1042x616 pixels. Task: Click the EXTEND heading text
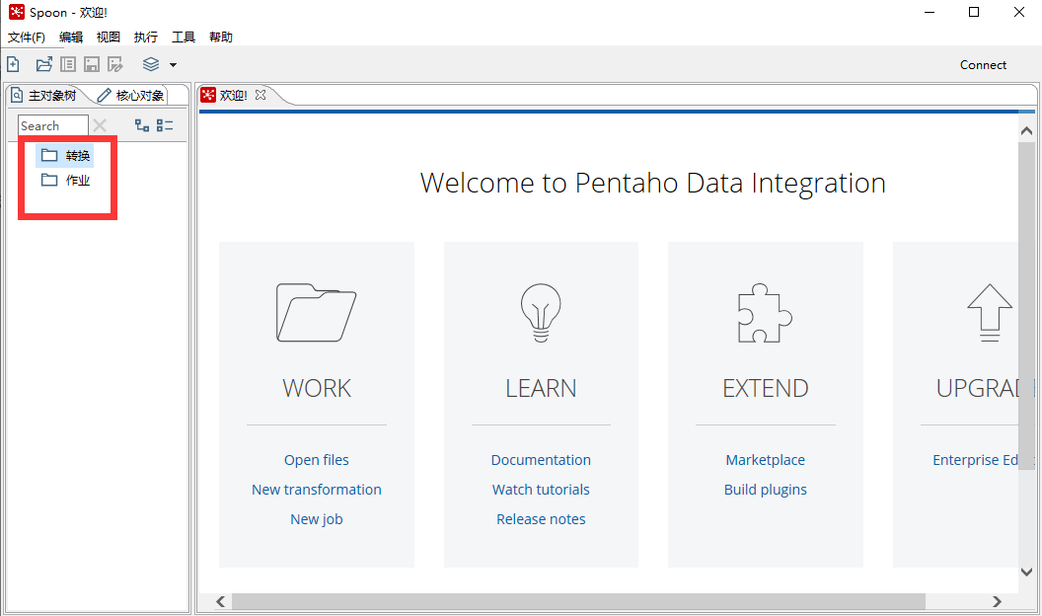[765, 388]
